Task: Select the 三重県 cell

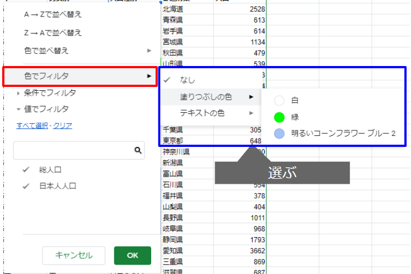Action: tap(187, 262)
